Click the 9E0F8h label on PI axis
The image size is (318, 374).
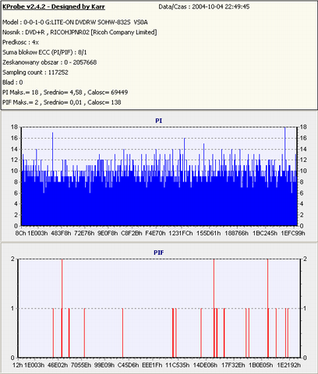pos(108,233)
